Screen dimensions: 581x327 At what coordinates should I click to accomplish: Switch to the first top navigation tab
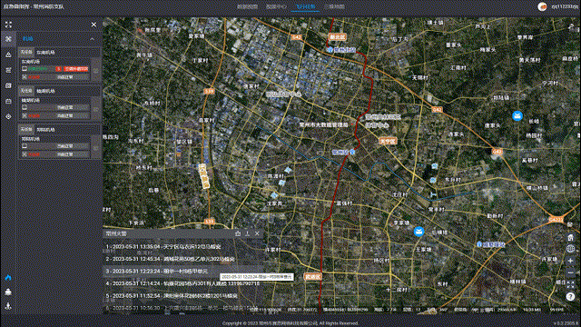click(x=247, y=6)
